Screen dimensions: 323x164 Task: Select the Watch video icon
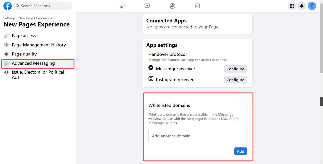pyautogui.click(x=147, y=6)
